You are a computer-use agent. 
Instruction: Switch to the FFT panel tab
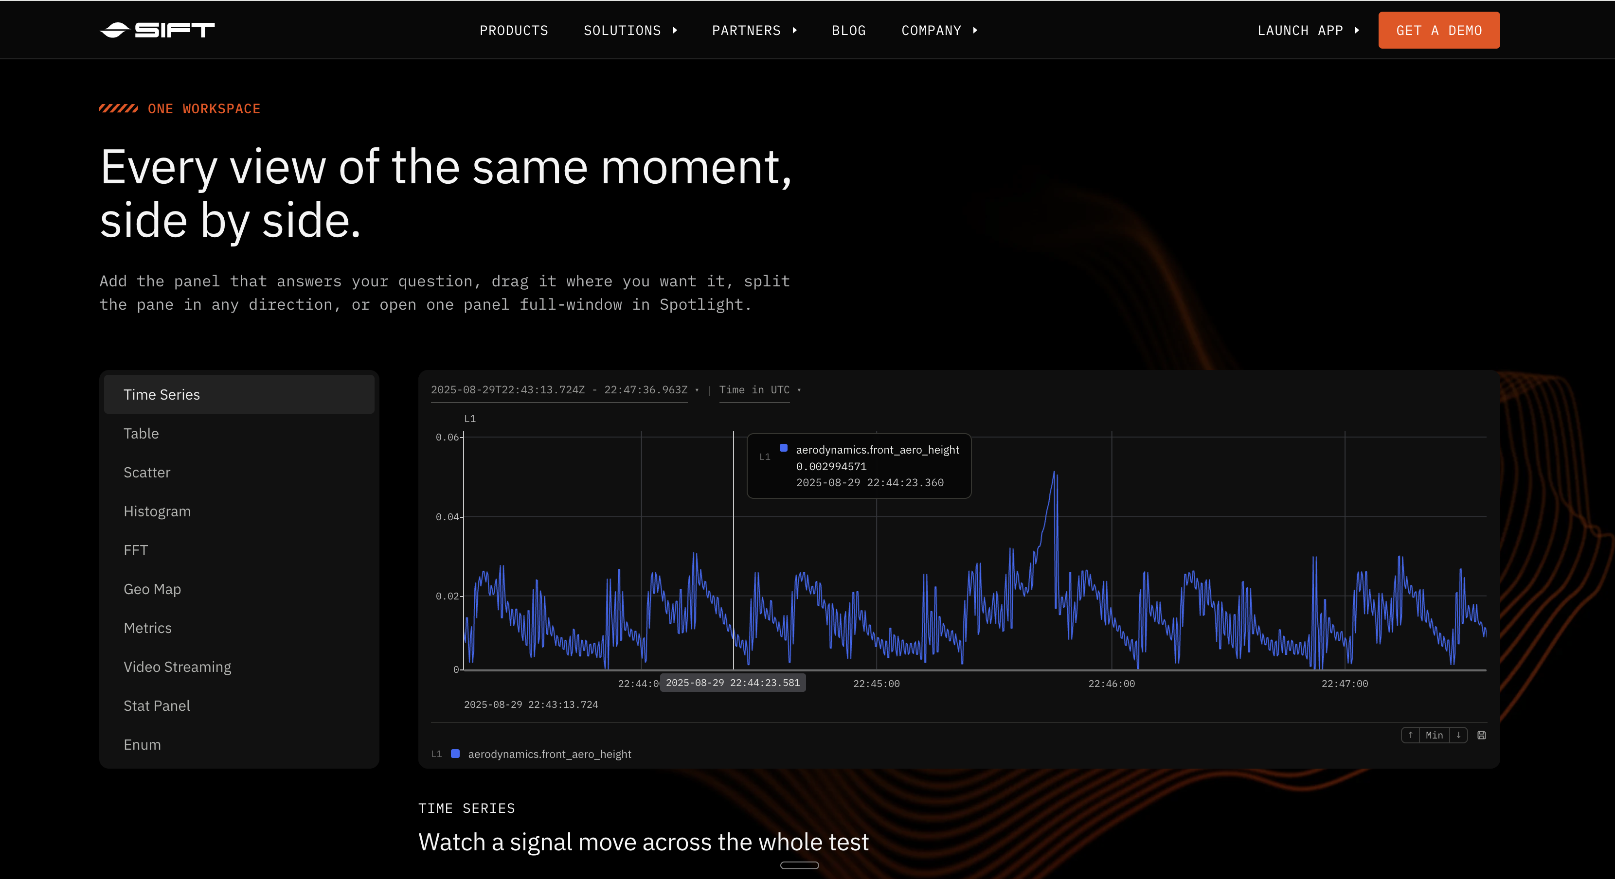(239, 550)
